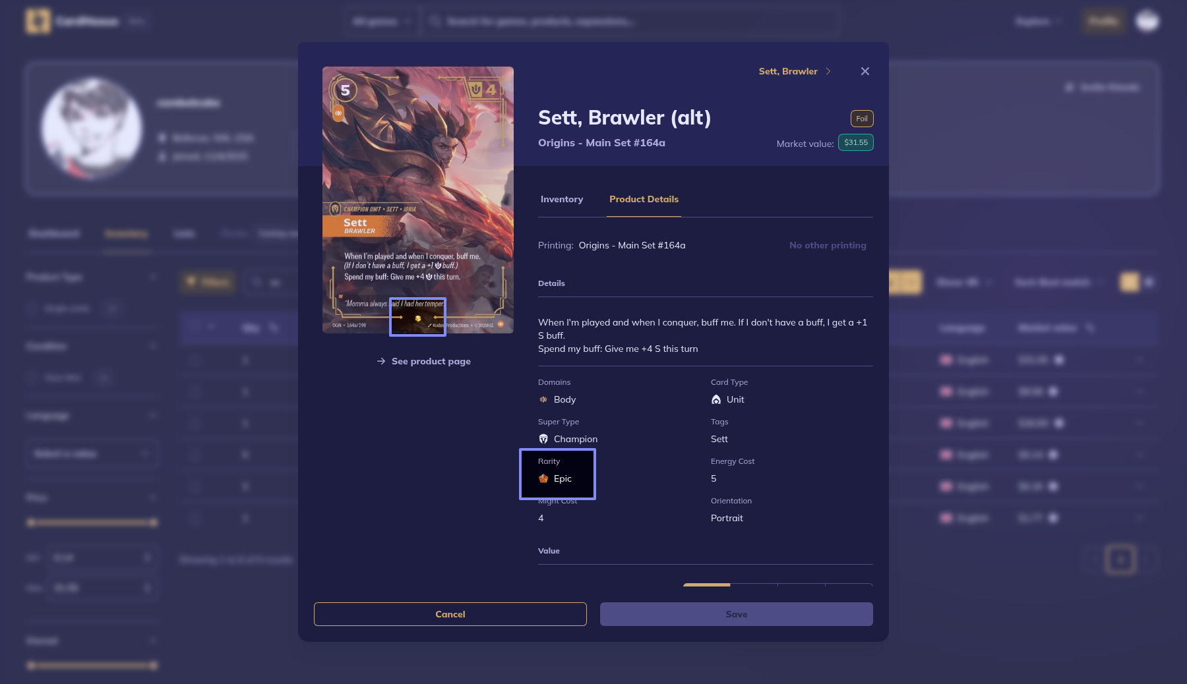The width and height of the screenshot is (1187, 684).
Task: Check the first table row checkbox
Action: pyautogui.click(x=195, y=360)
